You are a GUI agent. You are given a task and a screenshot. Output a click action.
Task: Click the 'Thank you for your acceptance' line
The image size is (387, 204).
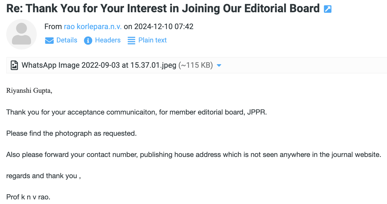[136, 112]
